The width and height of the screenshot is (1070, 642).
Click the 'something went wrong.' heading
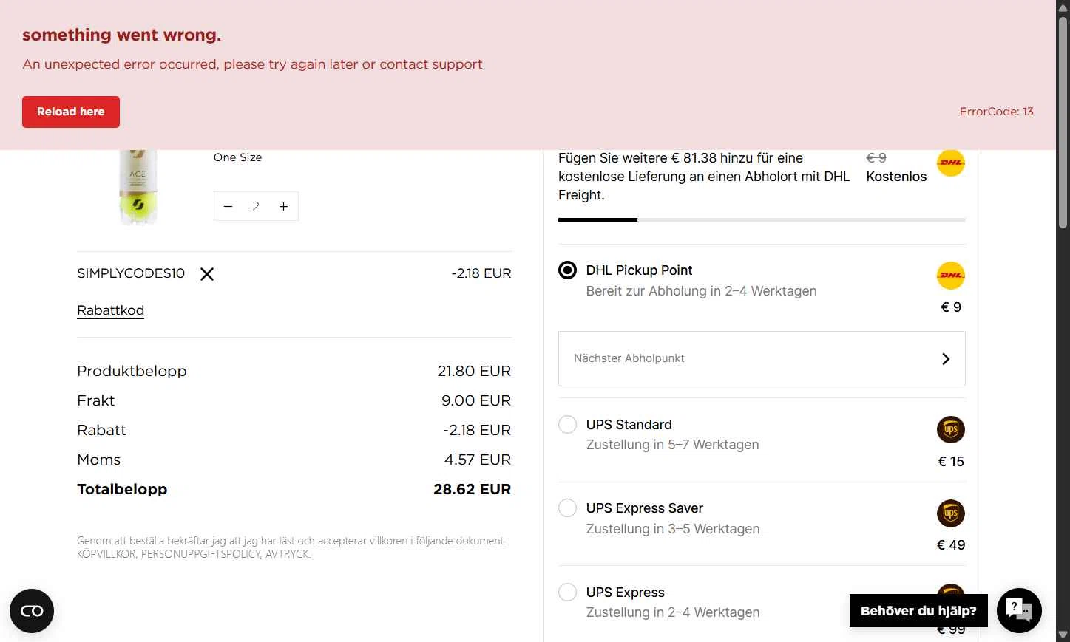tap(121, 35)
